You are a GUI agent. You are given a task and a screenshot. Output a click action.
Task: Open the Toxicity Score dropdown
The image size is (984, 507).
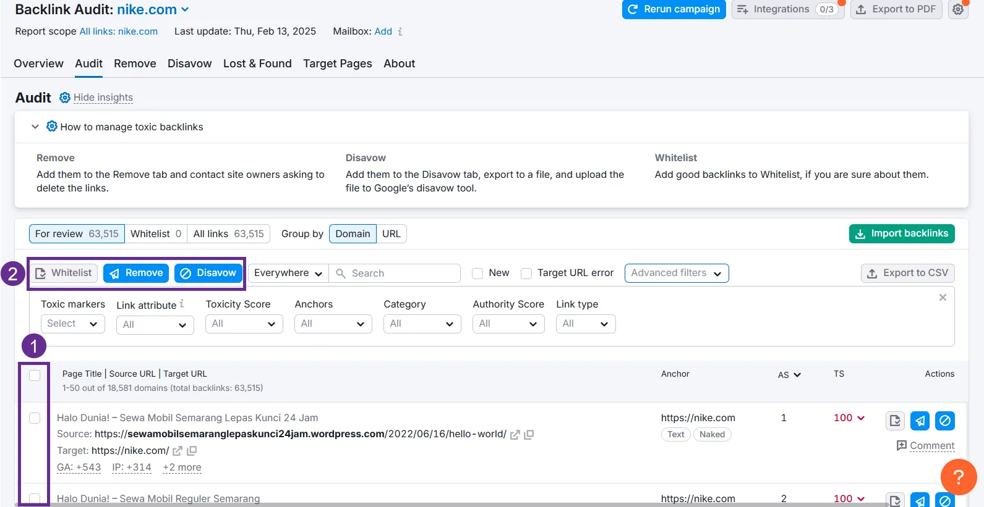(x=244, y=324)
